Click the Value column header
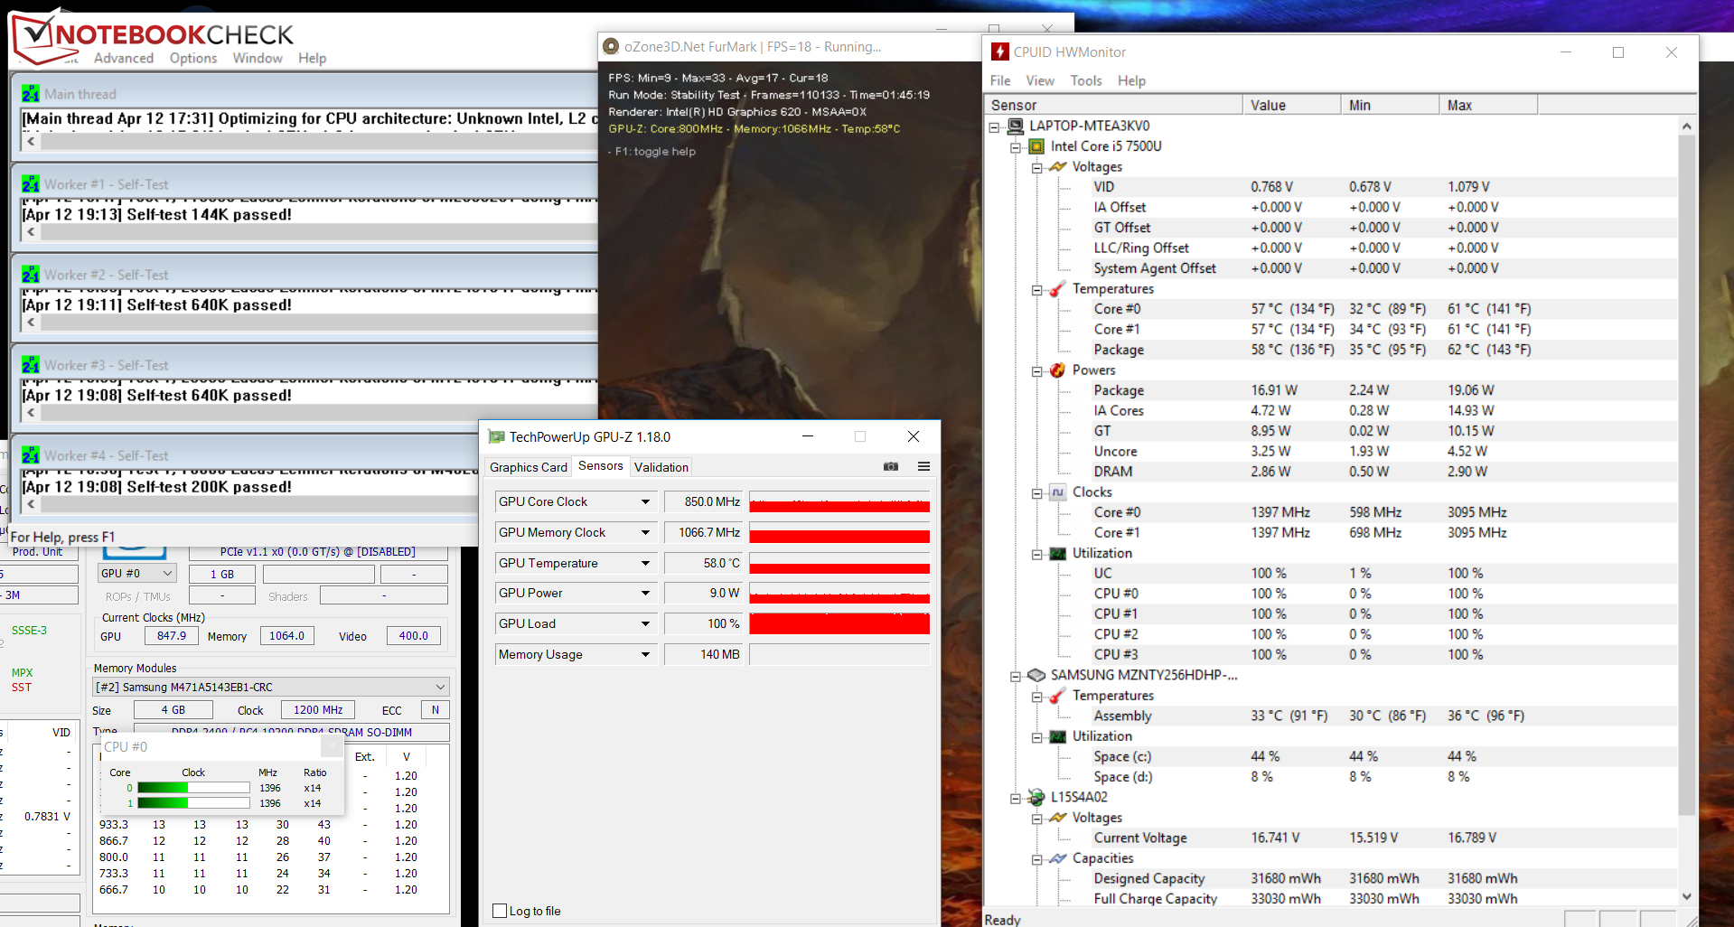The image size is (1734, 927). 1292,106
